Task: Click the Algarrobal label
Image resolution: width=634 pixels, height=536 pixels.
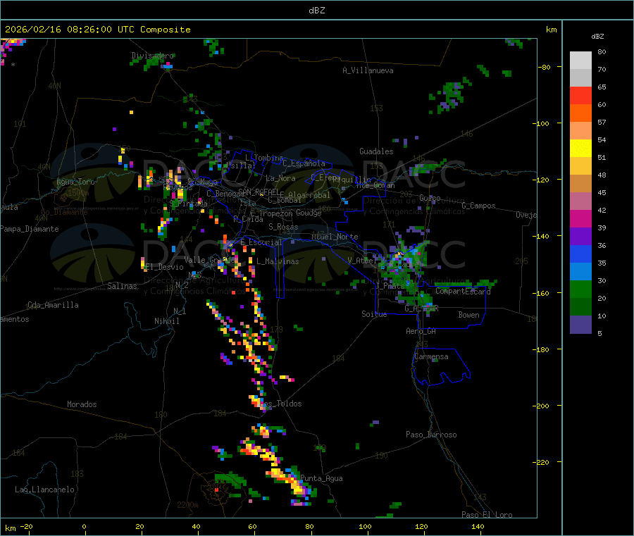Action: point(309,195)
